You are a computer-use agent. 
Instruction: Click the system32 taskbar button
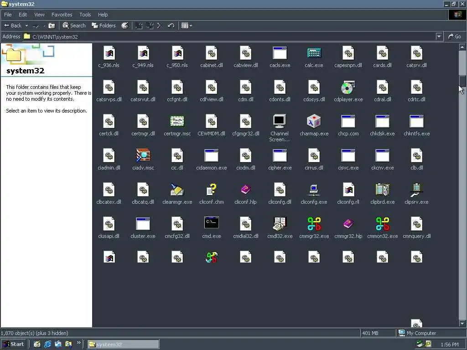coord(123,345)
